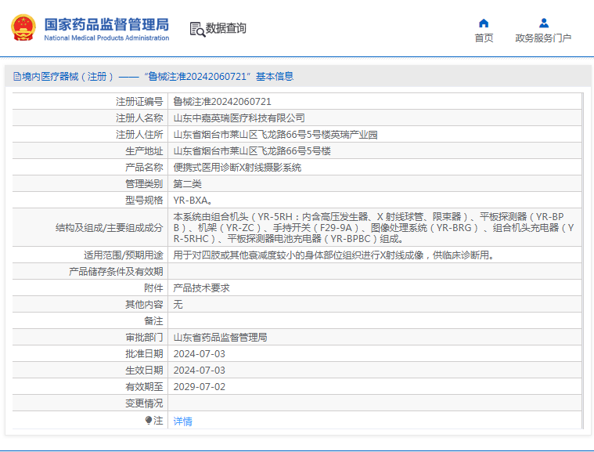This screenshot has height=452, width=594.
Task: Click the 备注 row label
Action: [x=153, y=321]
